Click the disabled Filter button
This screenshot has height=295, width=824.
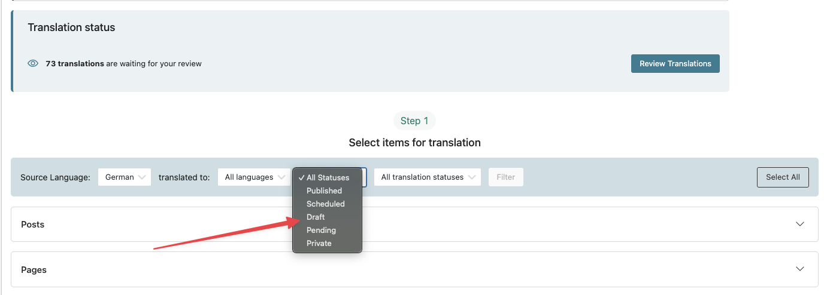506,177
